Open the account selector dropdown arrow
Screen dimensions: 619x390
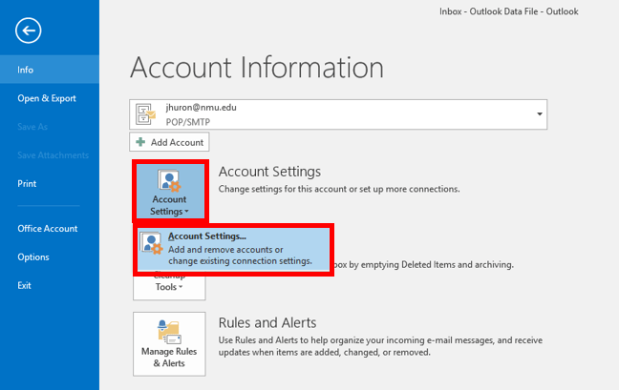[x=540, y=113]
